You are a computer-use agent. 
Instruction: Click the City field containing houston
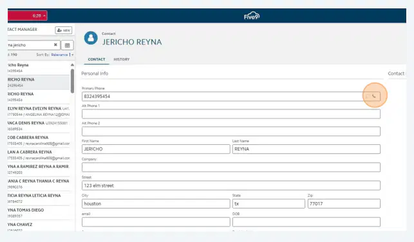coord(156,204)
